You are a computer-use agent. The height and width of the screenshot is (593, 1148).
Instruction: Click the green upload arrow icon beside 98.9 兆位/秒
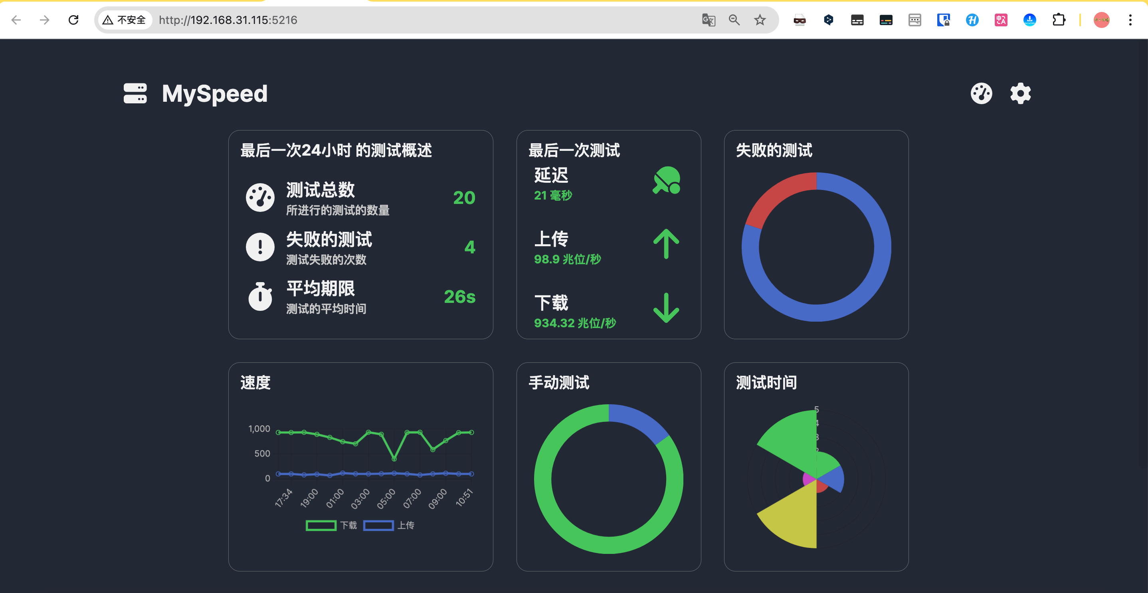[x=665, y=243]
